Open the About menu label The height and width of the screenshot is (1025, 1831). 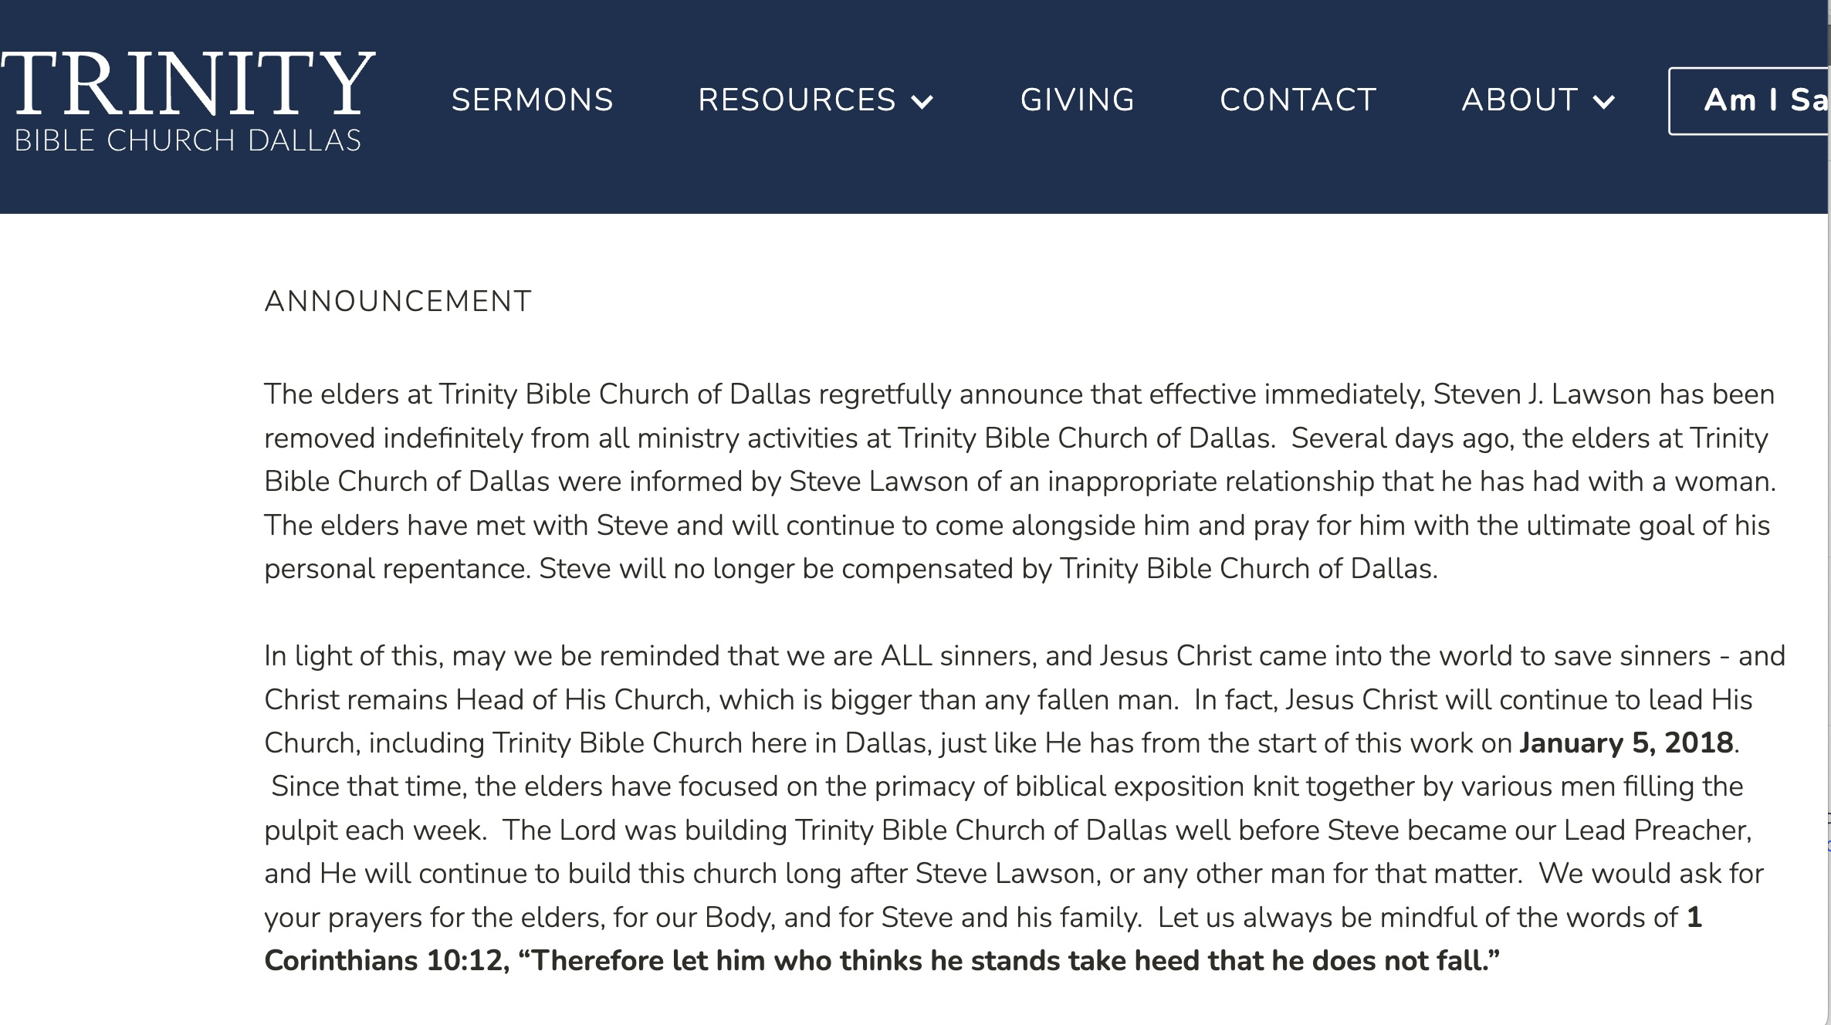pyautogui.click(x=1519, y=100)
